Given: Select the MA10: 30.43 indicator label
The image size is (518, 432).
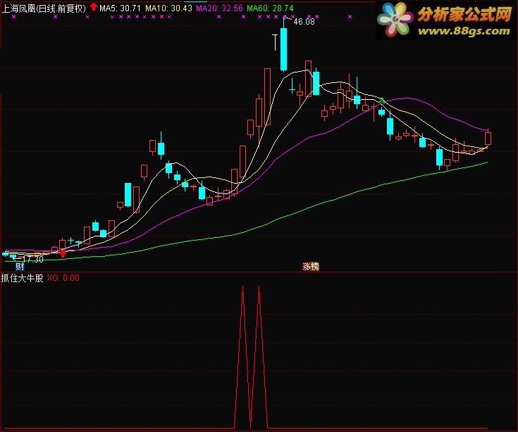Looking at the screenshot, I should click(x=168, y=8).
